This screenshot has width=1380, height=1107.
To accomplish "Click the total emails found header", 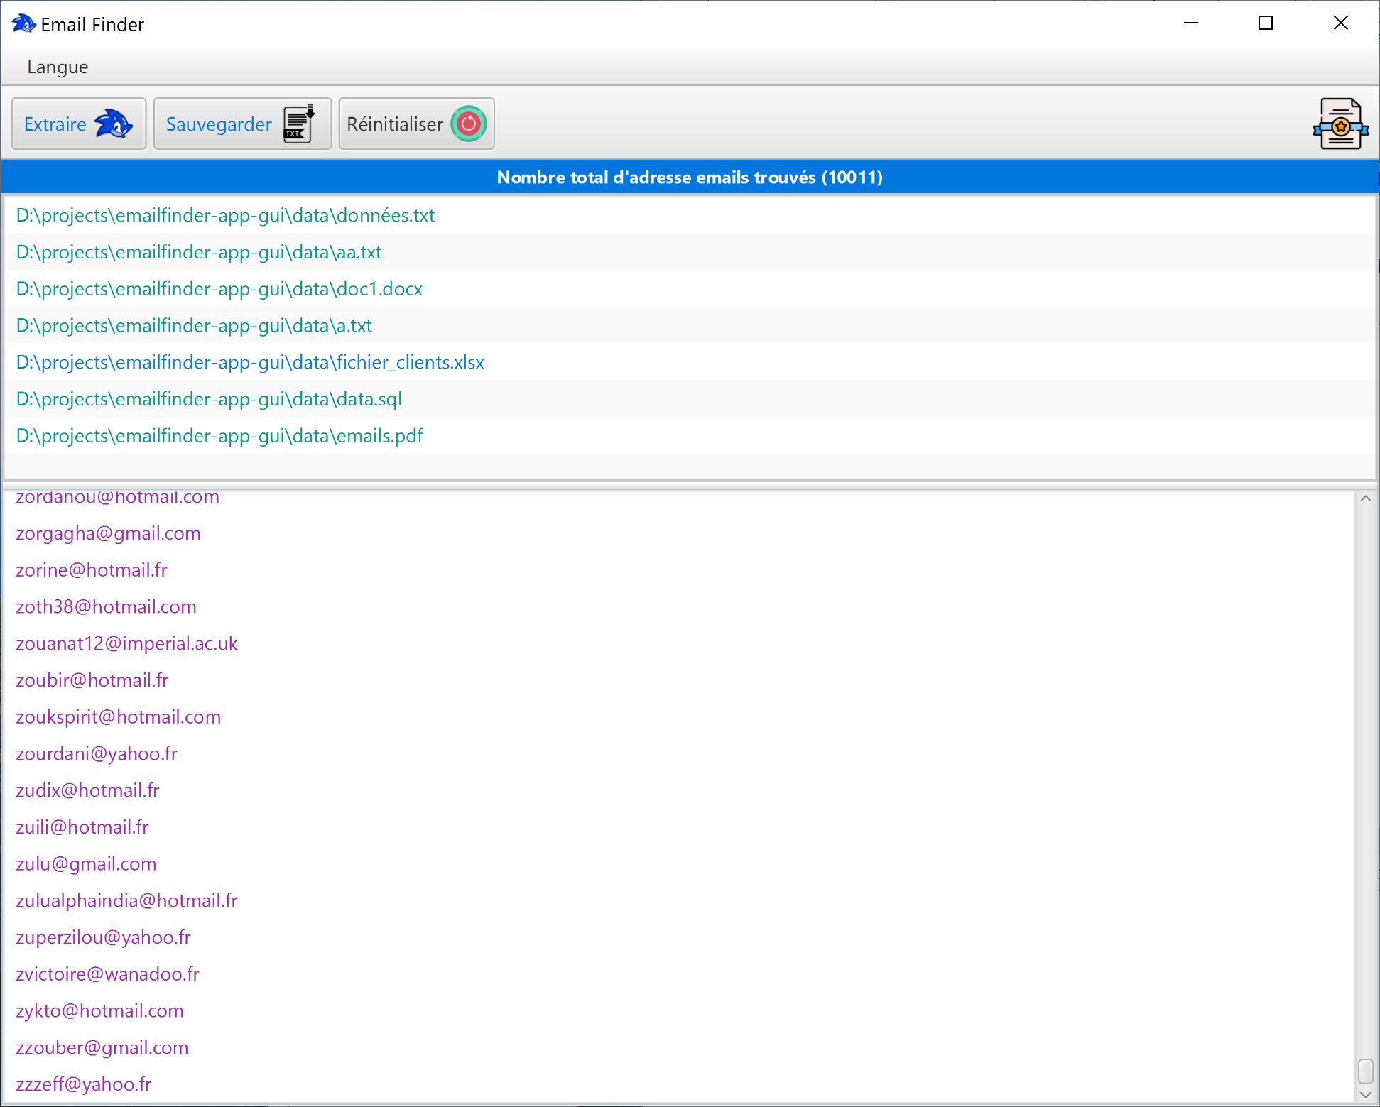I will click(x=690, y=178).
